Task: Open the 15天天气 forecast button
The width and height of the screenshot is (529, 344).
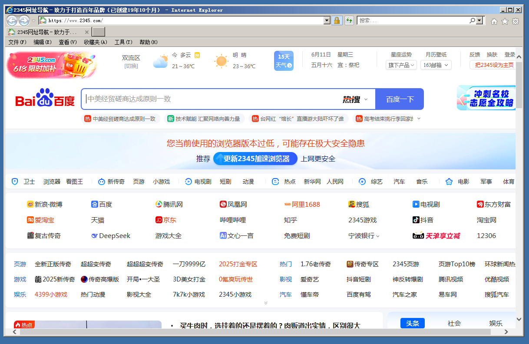Action: 284,61
